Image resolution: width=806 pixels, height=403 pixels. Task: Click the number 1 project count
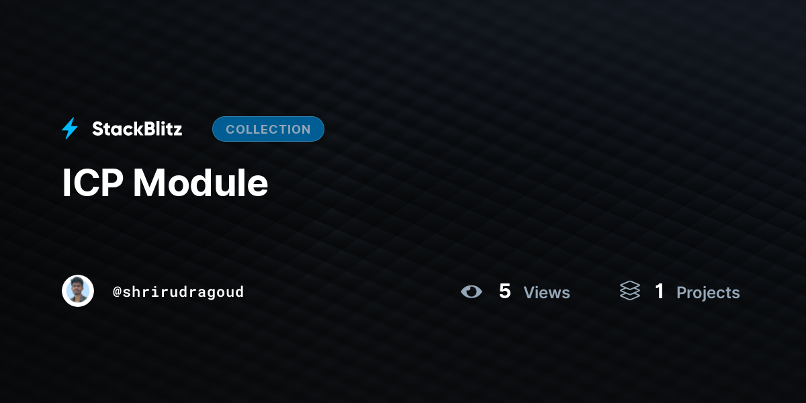point(660,292)
